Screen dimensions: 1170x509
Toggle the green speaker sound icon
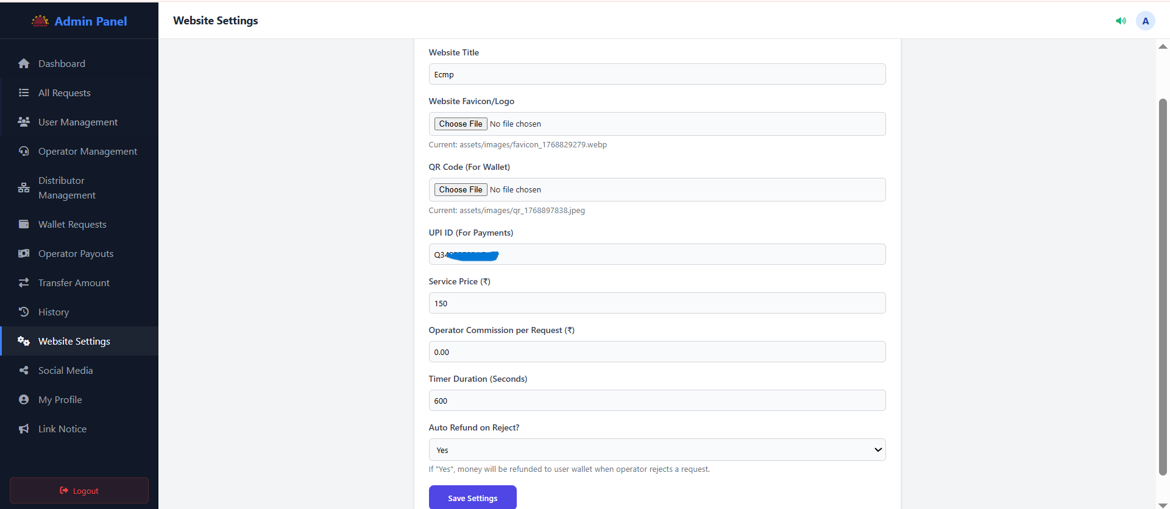(x=1121, y=21)
